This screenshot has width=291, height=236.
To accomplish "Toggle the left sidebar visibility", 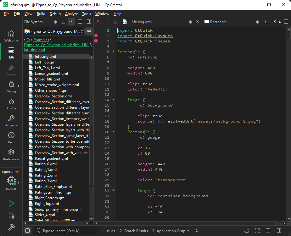I will (x=27, y=231).
